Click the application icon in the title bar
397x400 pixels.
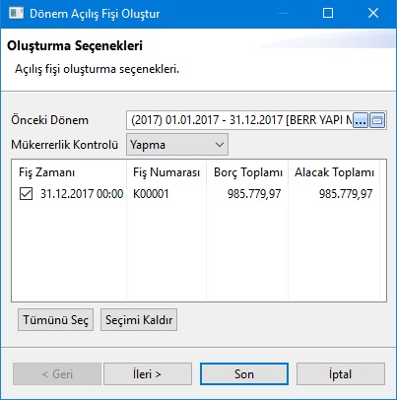click(x=16, y=14)
